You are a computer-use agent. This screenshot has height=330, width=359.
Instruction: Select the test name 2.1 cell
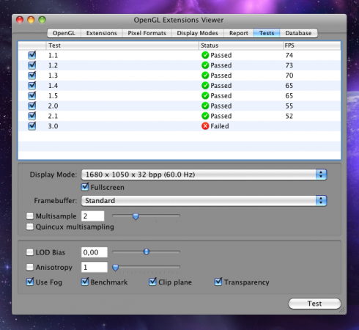click(x=53, y=116)
